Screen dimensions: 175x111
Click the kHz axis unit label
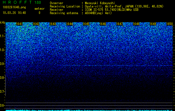point(3,22)
